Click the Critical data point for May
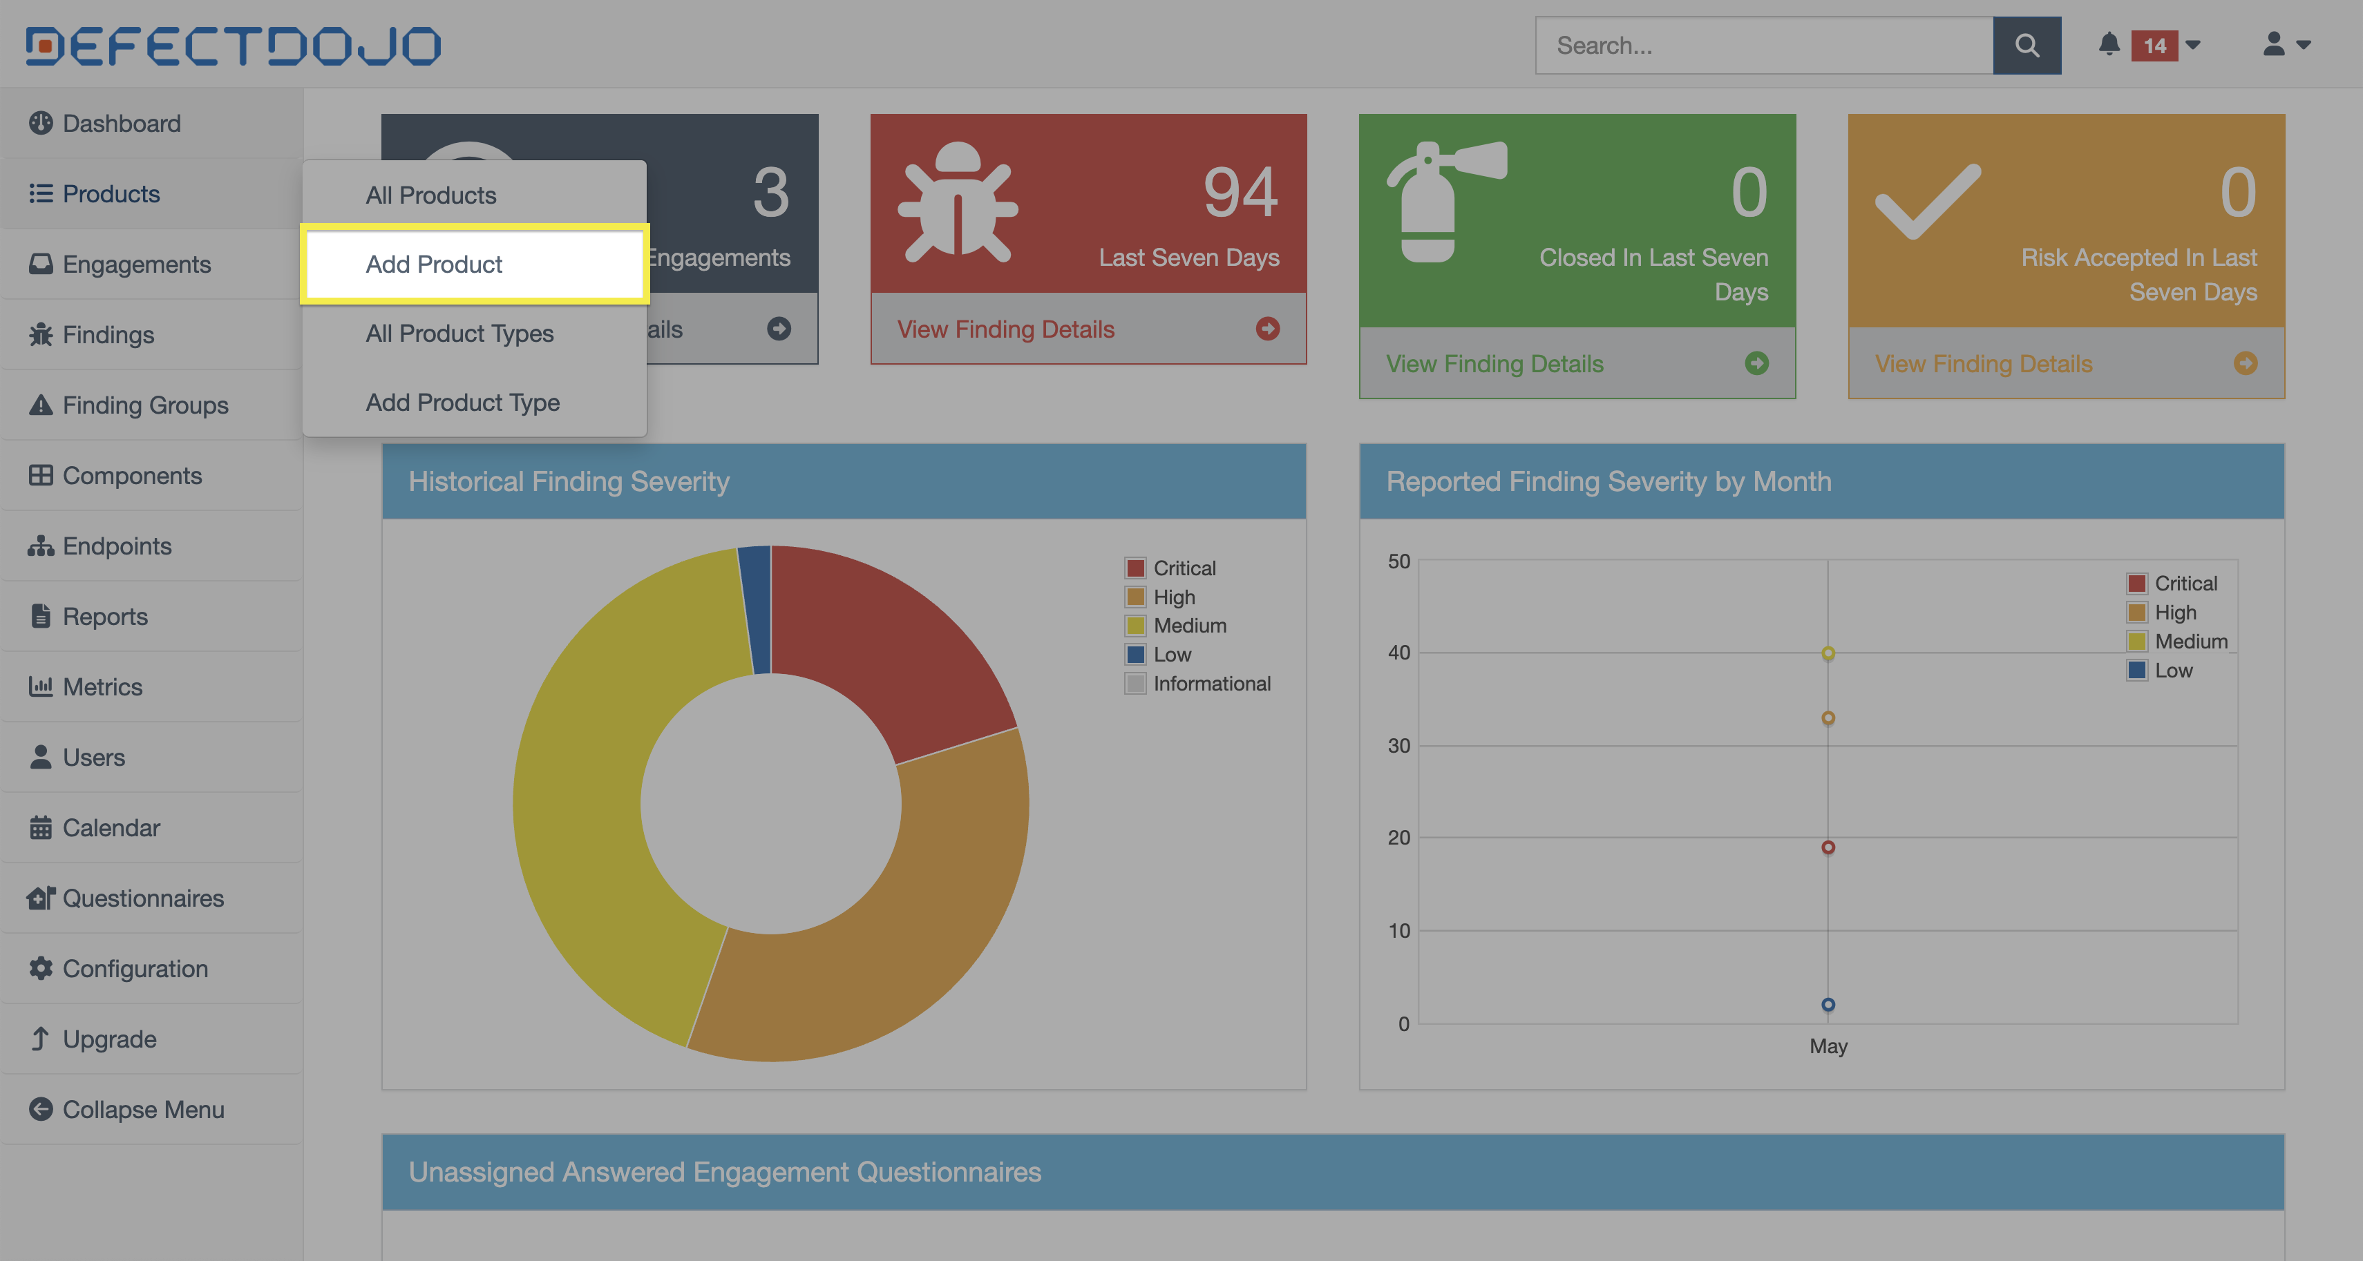The width and height of the screenshot is (2363, 1261). click(1828, 847)
